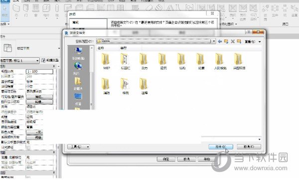299x182 pixels.
Task: Go back using the blue arrow icon
Action: (x=220, y=41)
